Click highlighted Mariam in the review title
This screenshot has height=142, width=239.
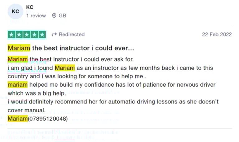pos(19,48)
